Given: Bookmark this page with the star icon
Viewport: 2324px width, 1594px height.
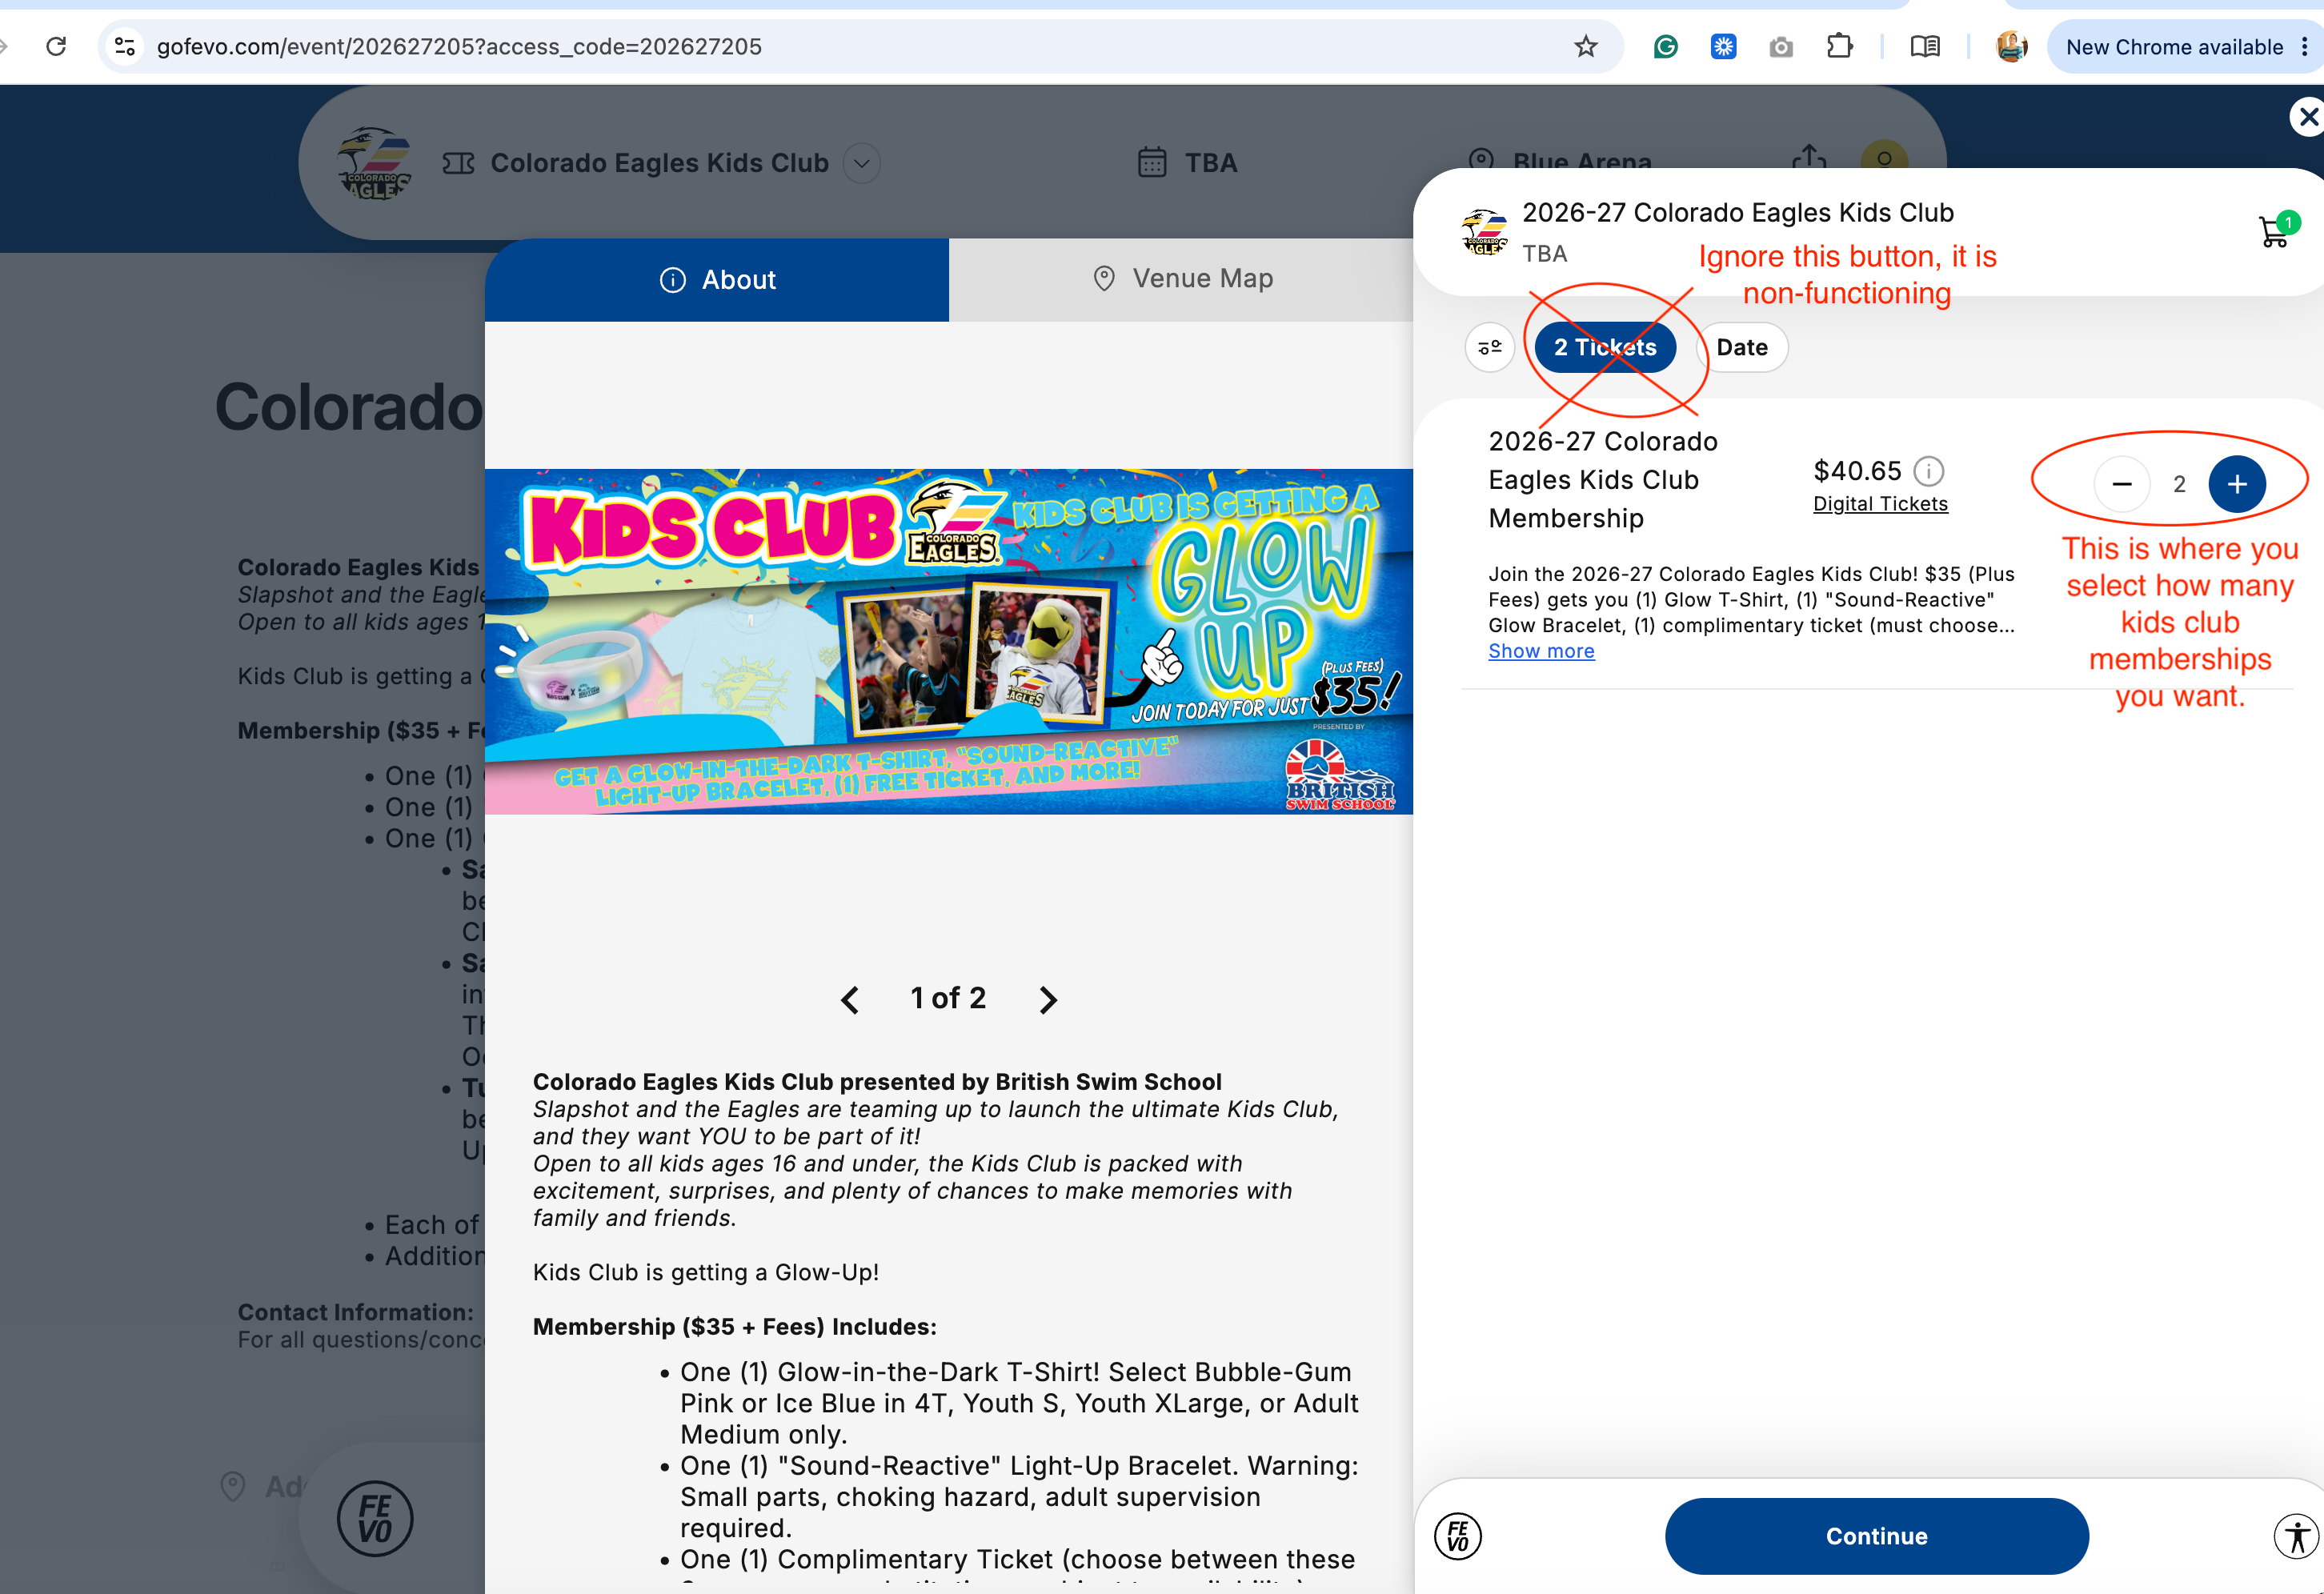Looking at the screenshot, I should [1585, 46].
